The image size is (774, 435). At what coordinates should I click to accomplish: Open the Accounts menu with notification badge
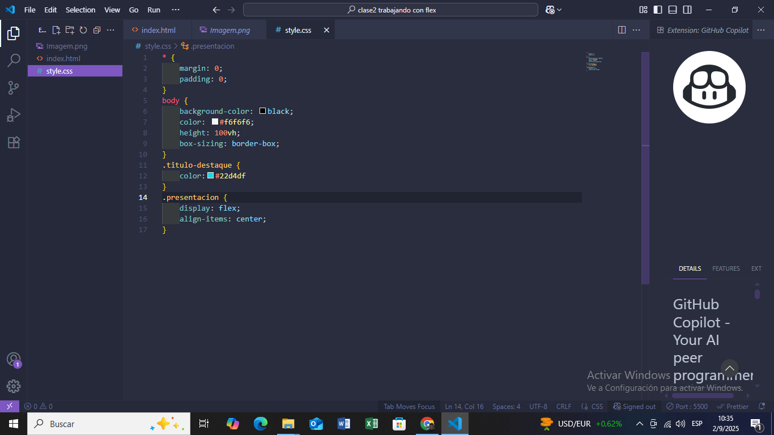pyautogui.click(x=14, y=360)
